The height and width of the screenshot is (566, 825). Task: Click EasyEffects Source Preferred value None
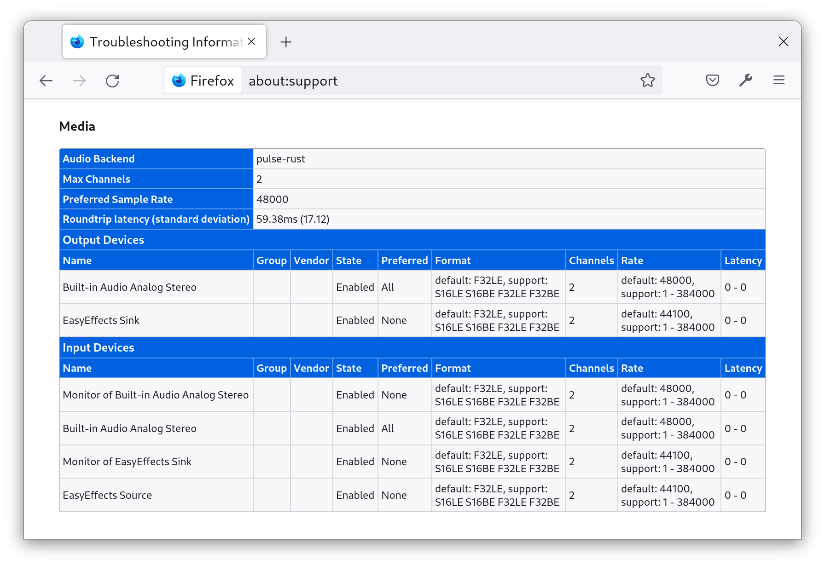click(394, 495)
